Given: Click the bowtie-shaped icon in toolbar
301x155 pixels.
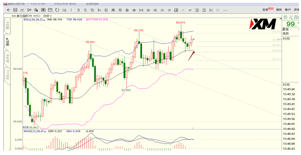Looking at the screenshot, I should coord(141,10).
